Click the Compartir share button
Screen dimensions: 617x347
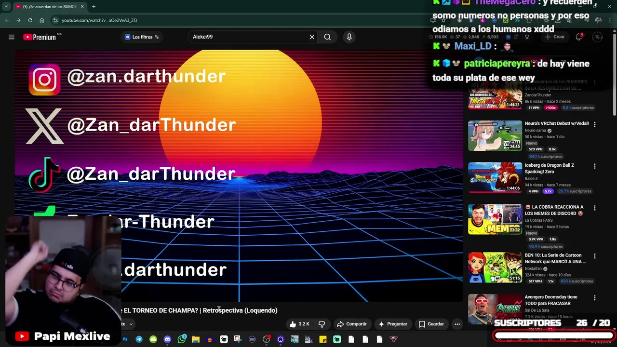tap(352, 324)
